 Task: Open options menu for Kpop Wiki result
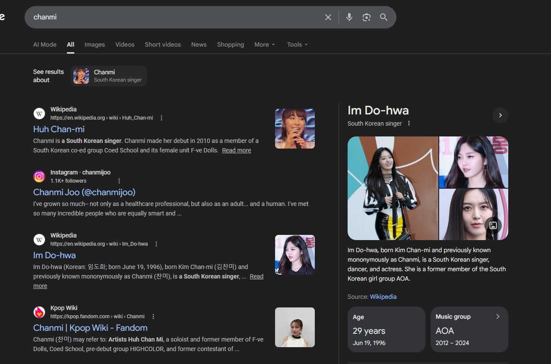pyautogui.click(x=153, y=317)
